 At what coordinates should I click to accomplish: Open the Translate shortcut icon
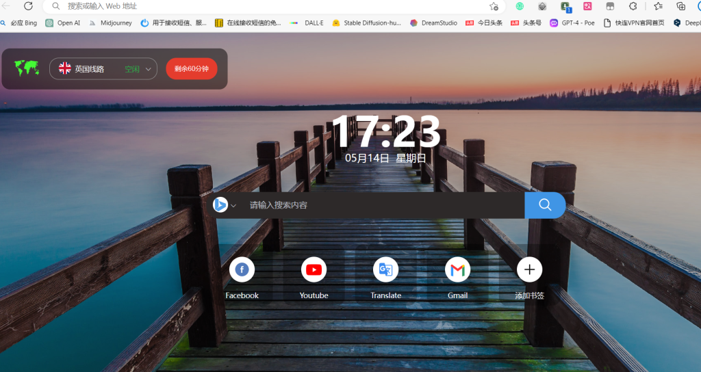tap(386, 269)
